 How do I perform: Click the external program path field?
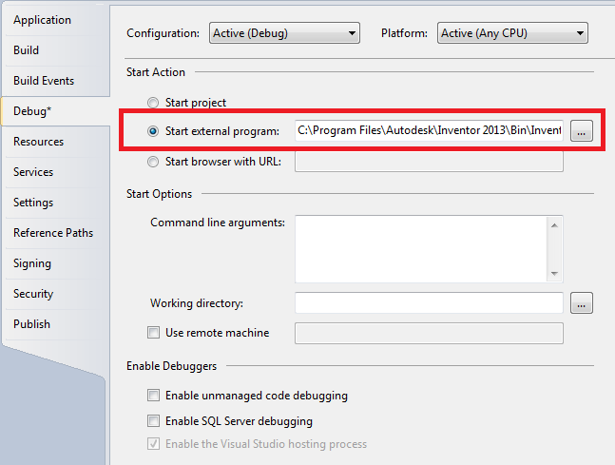coord(429,130)
